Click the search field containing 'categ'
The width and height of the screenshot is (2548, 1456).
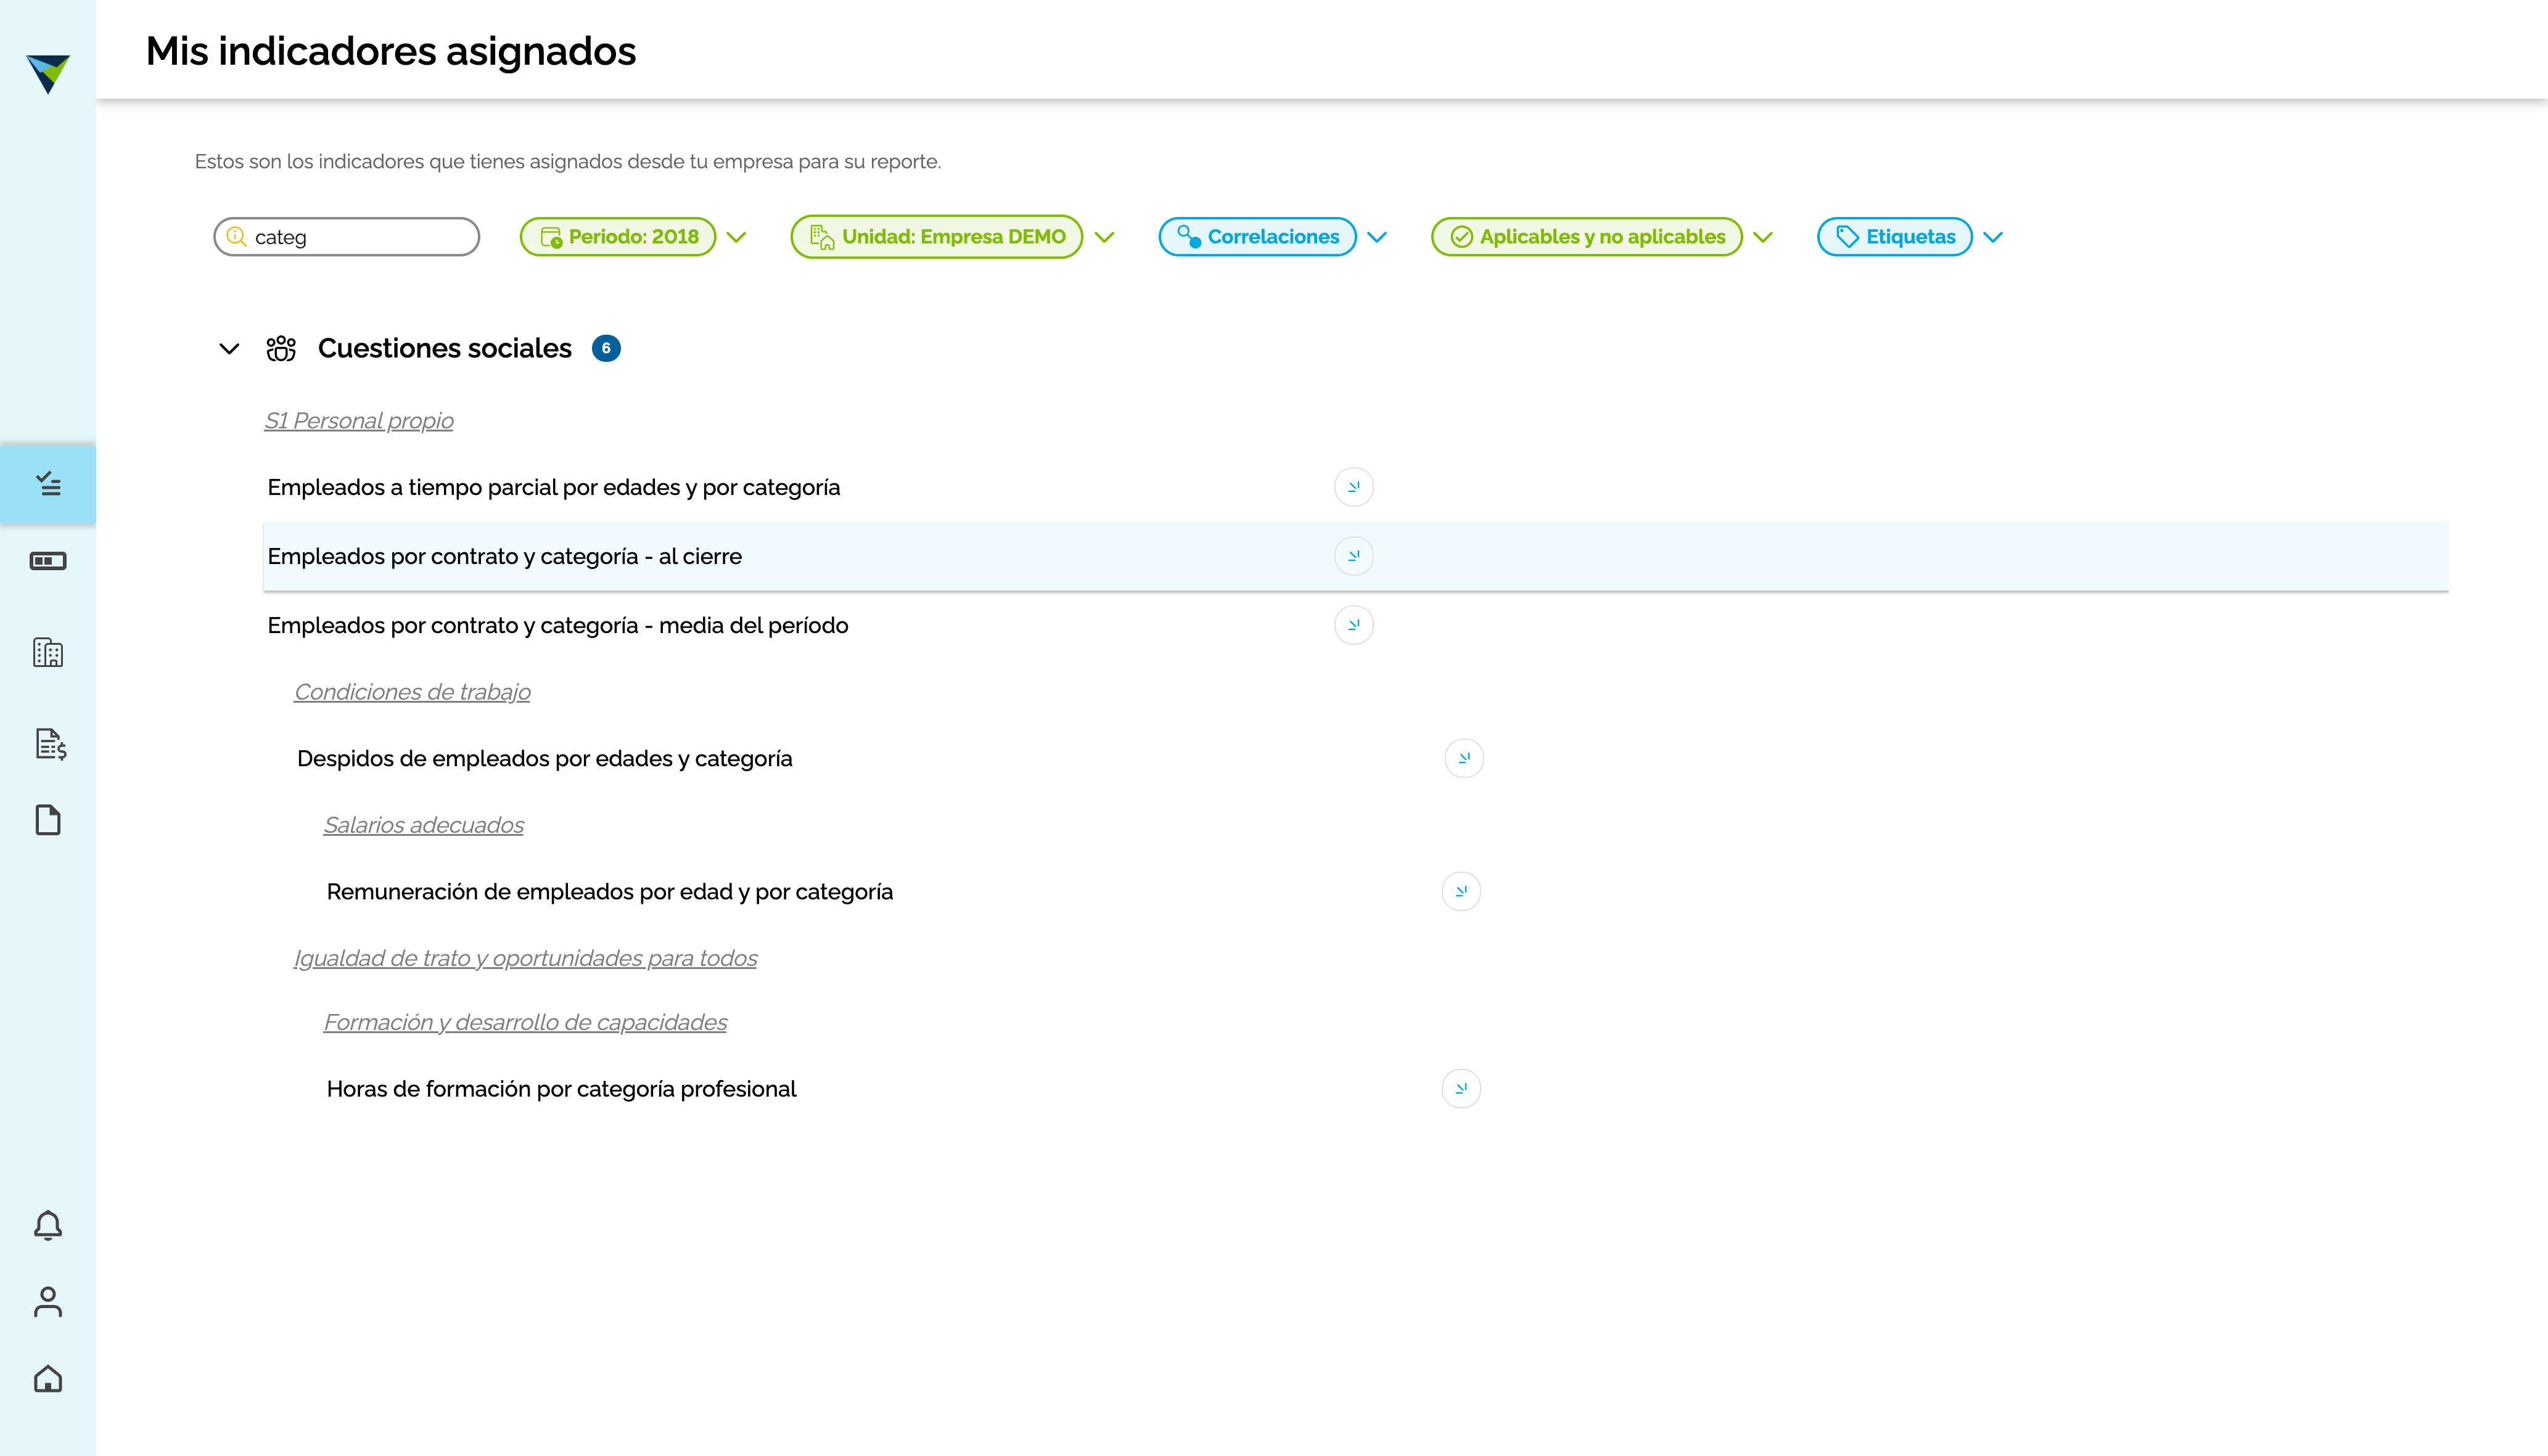[x=346, y=237]
